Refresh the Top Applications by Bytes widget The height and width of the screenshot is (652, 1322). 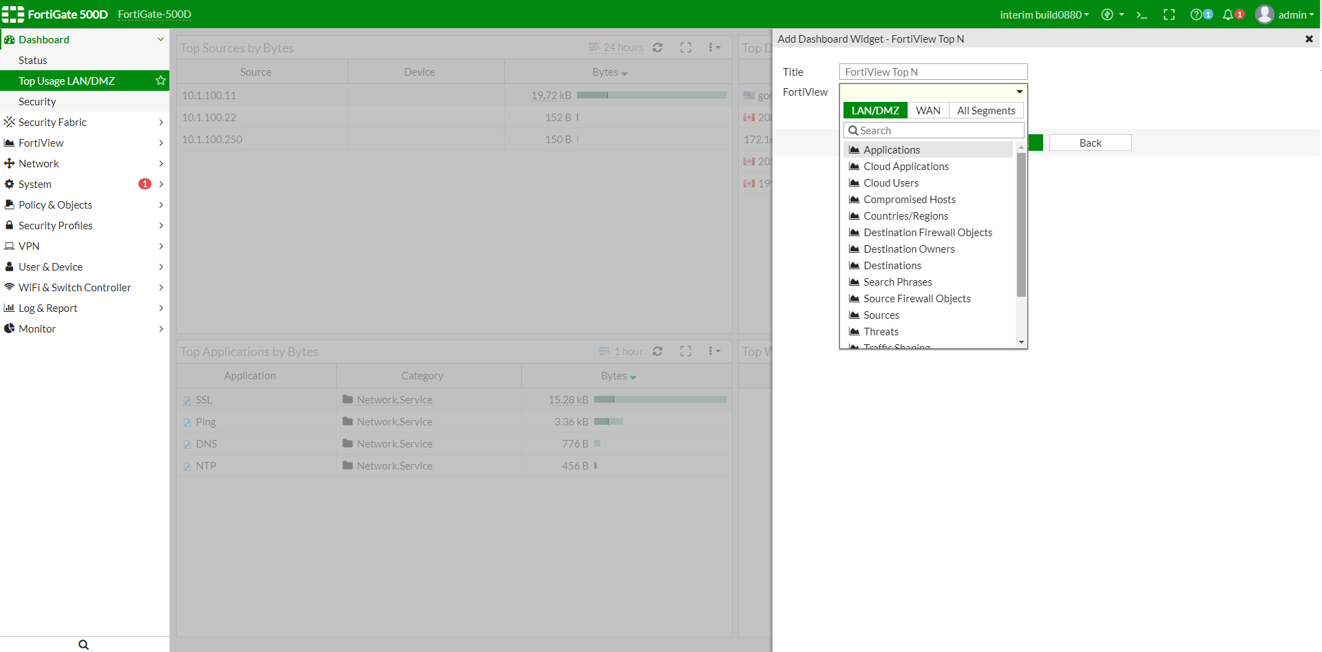pos(658,351)
